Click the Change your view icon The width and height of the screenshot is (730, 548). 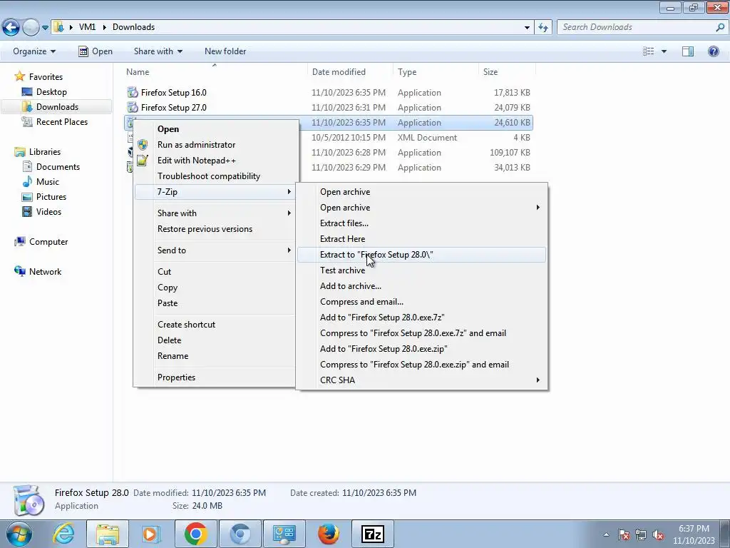click(x=649, y=51)
